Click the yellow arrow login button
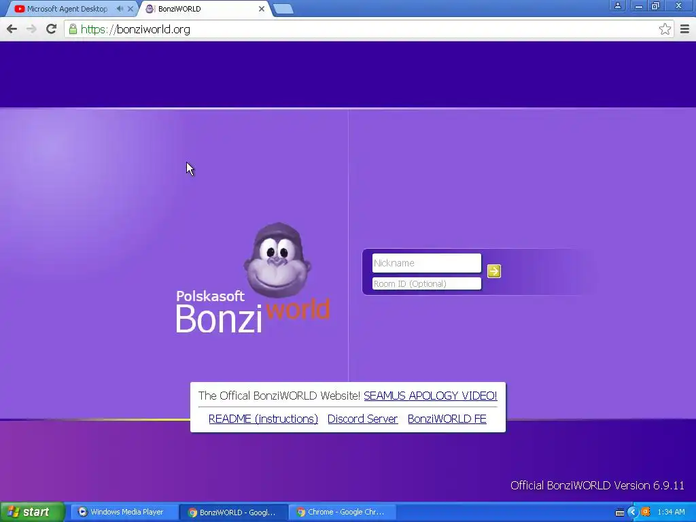 (494, 271)
